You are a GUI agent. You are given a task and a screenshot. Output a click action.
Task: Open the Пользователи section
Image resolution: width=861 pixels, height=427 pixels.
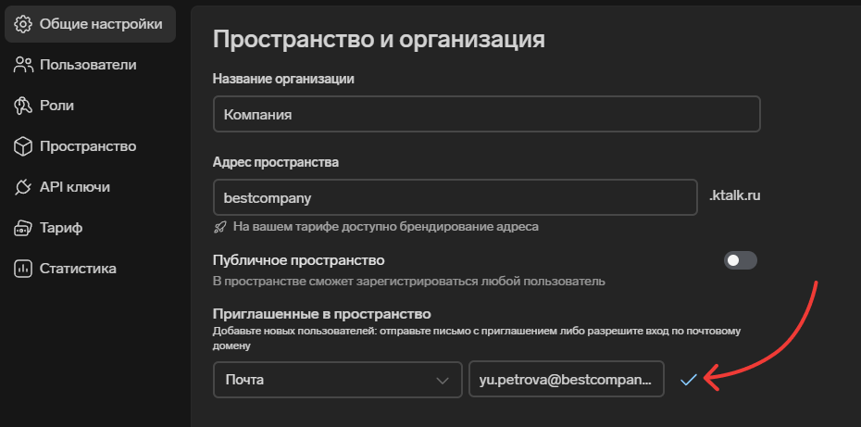click(88, 65)
